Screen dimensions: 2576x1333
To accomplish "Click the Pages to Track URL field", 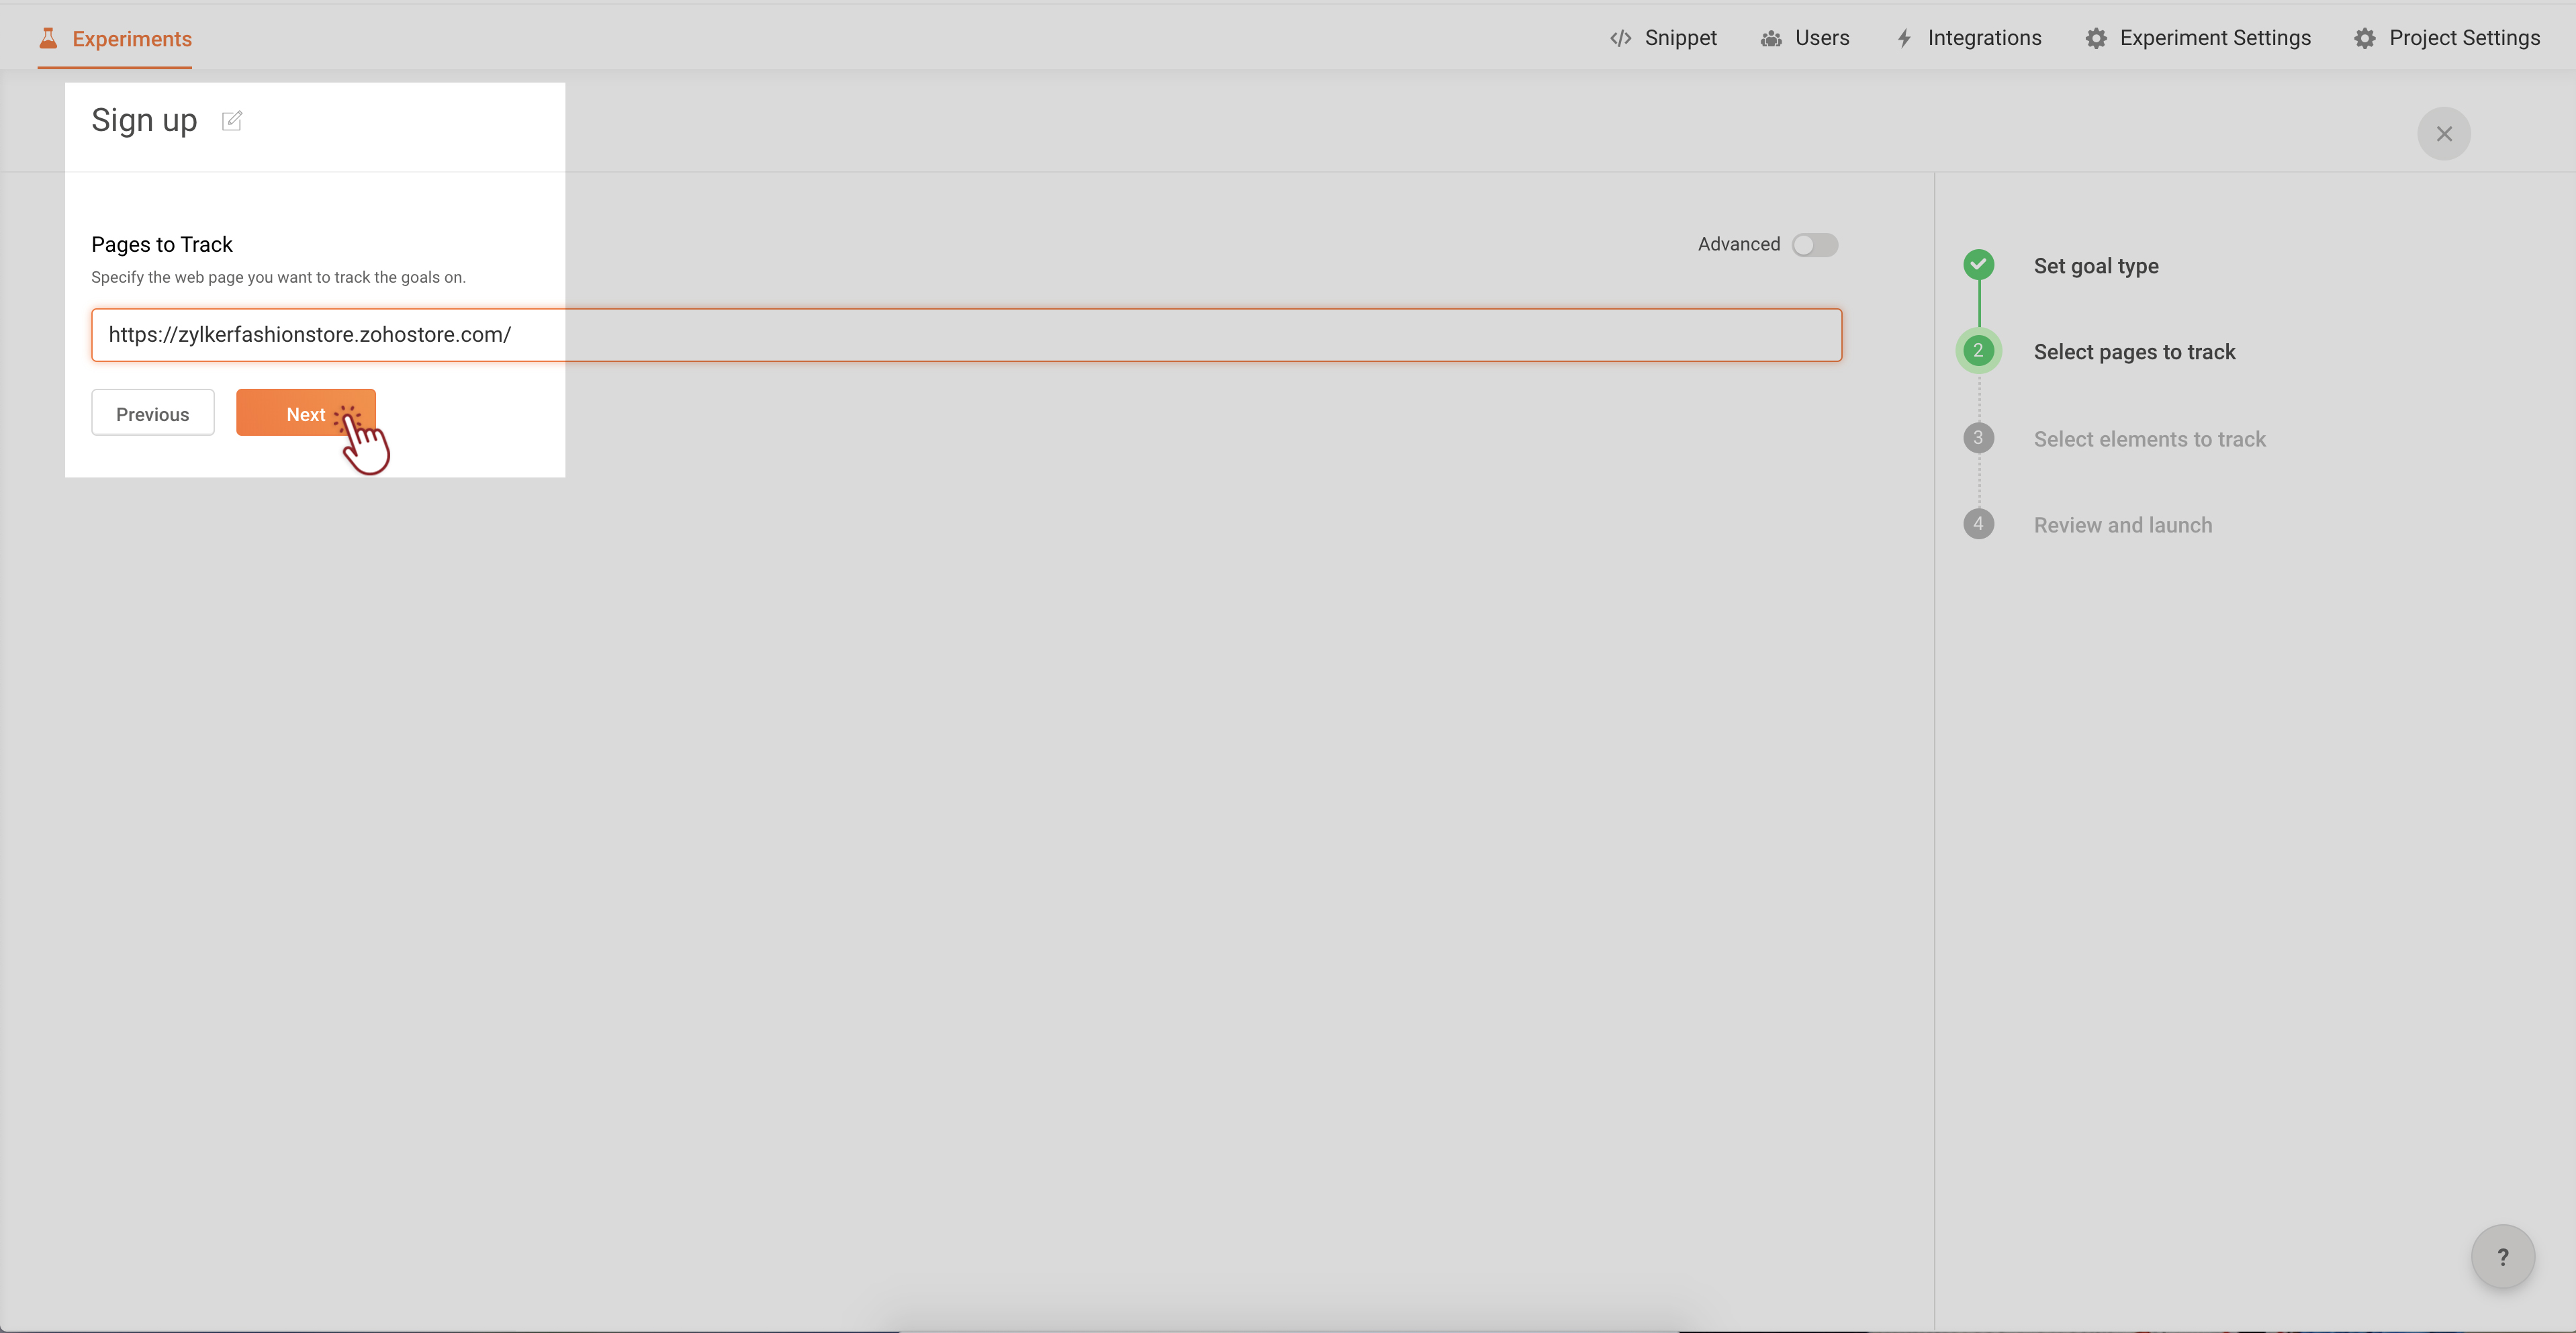I will point(965,335).
